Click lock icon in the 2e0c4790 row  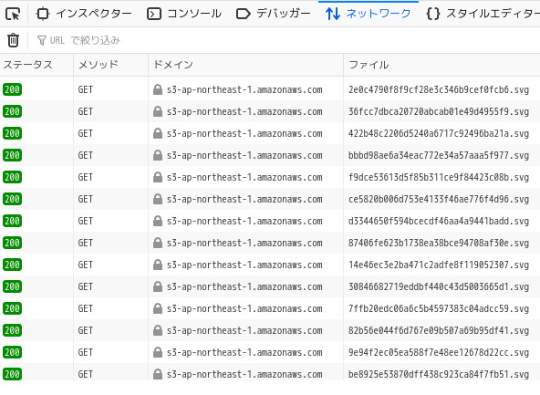coord(158,89)
